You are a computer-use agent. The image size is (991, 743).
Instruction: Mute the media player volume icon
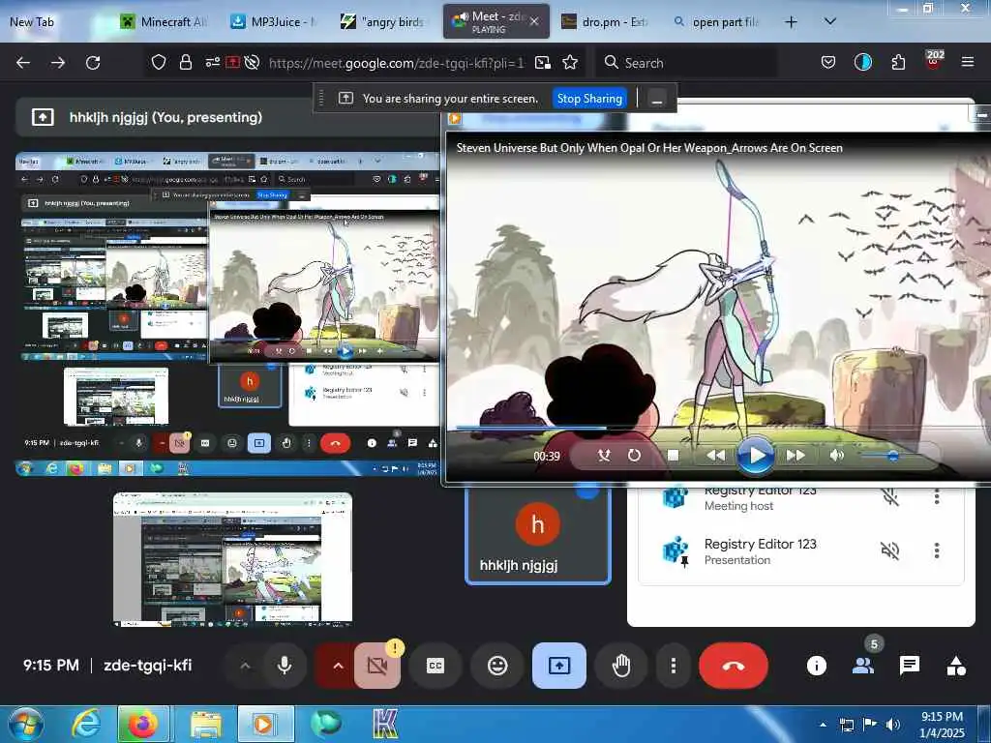point(837,456)
